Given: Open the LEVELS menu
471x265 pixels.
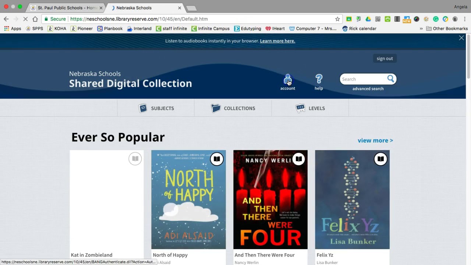Looking at the screenshot, I should pos(310,108).
